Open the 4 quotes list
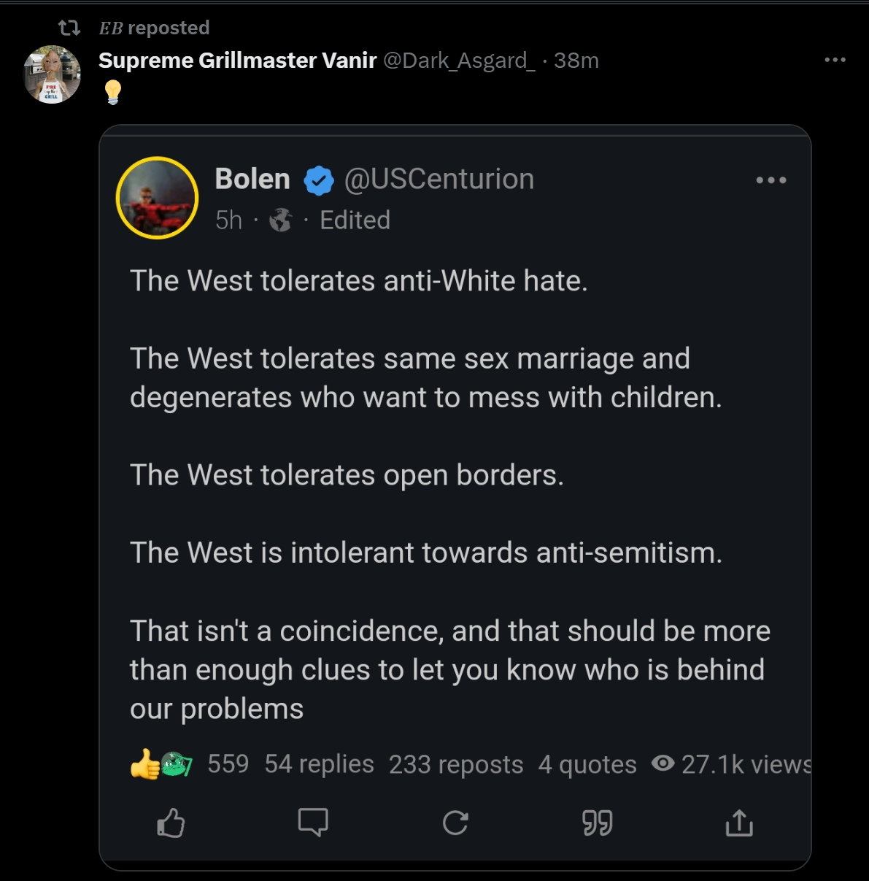This screenshot has width=869, height=881. pyautogui.click(x=587, y=764)
